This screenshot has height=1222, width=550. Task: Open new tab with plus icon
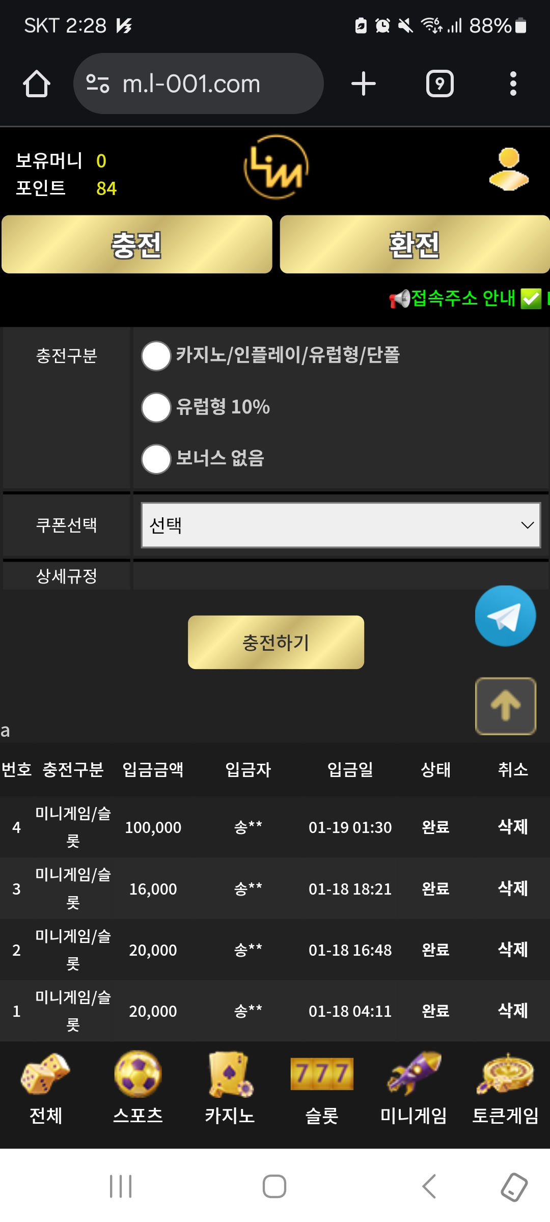tap(364, 84)
